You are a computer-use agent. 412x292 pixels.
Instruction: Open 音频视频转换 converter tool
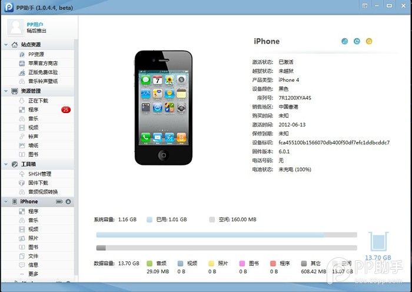pyautogui.click(x=37, y=191)
